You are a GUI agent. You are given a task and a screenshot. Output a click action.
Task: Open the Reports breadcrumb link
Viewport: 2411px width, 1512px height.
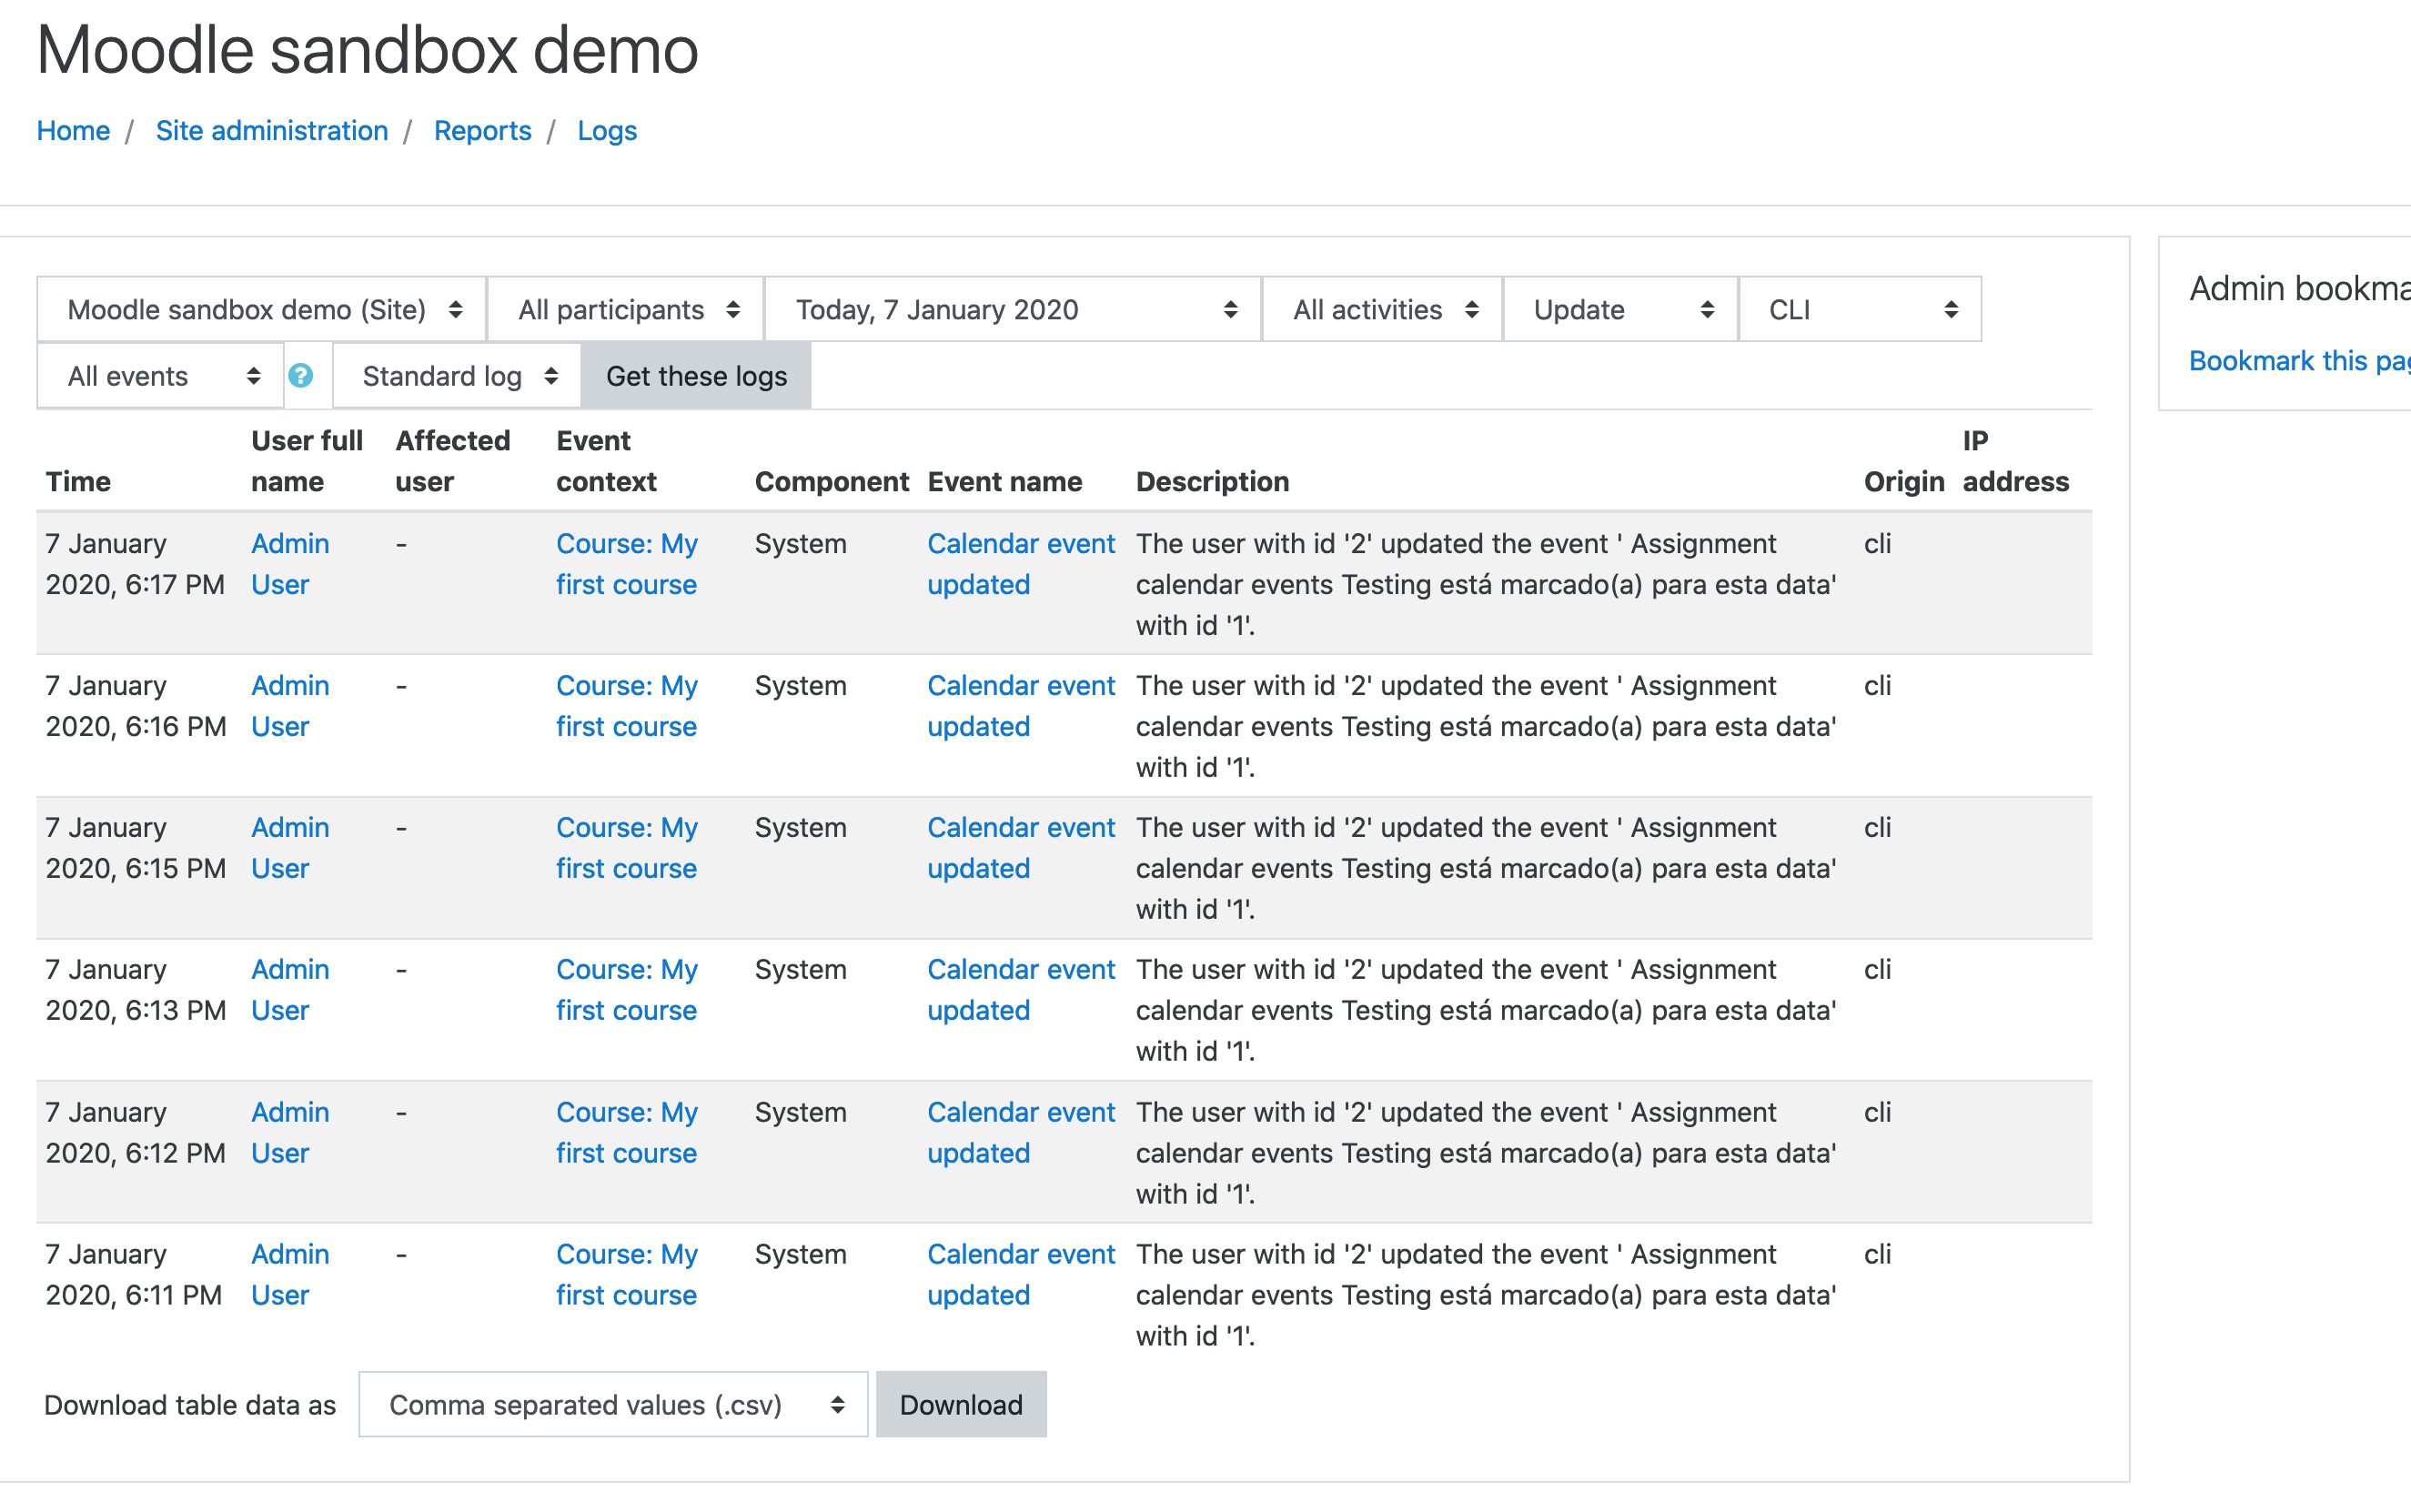tap(482, 131)
